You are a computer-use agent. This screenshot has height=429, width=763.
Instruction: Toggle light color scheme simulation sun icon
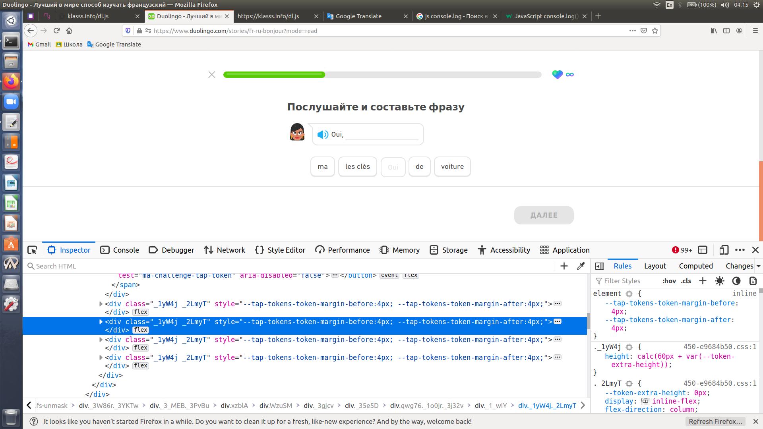pyautogui.click(x=719, y=281)
